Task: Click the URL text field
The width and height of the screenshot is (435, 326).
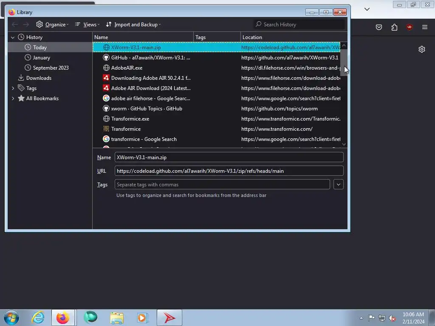Action: pyautogui.click(x=229, y=171)
